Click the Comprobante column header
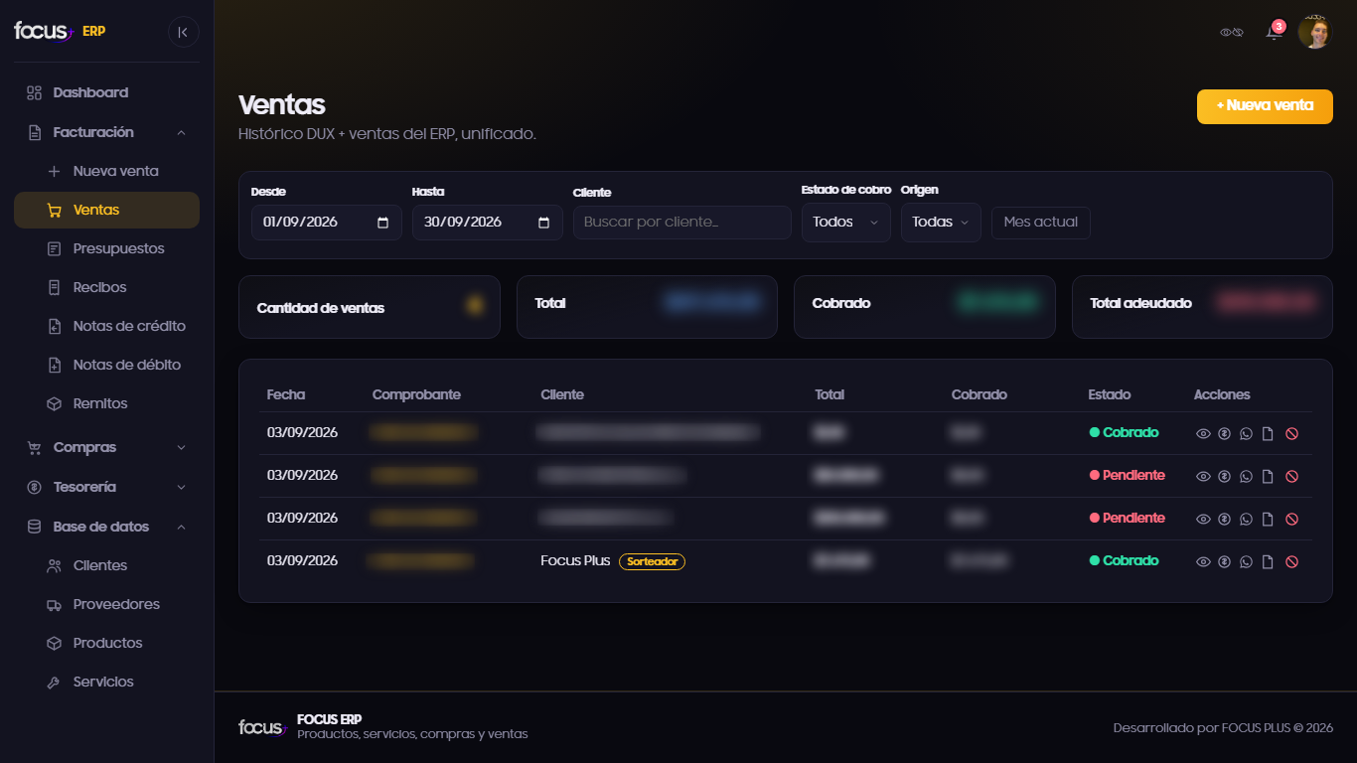The height and width of the screenshot is (763, 1357). coord(416,394)
